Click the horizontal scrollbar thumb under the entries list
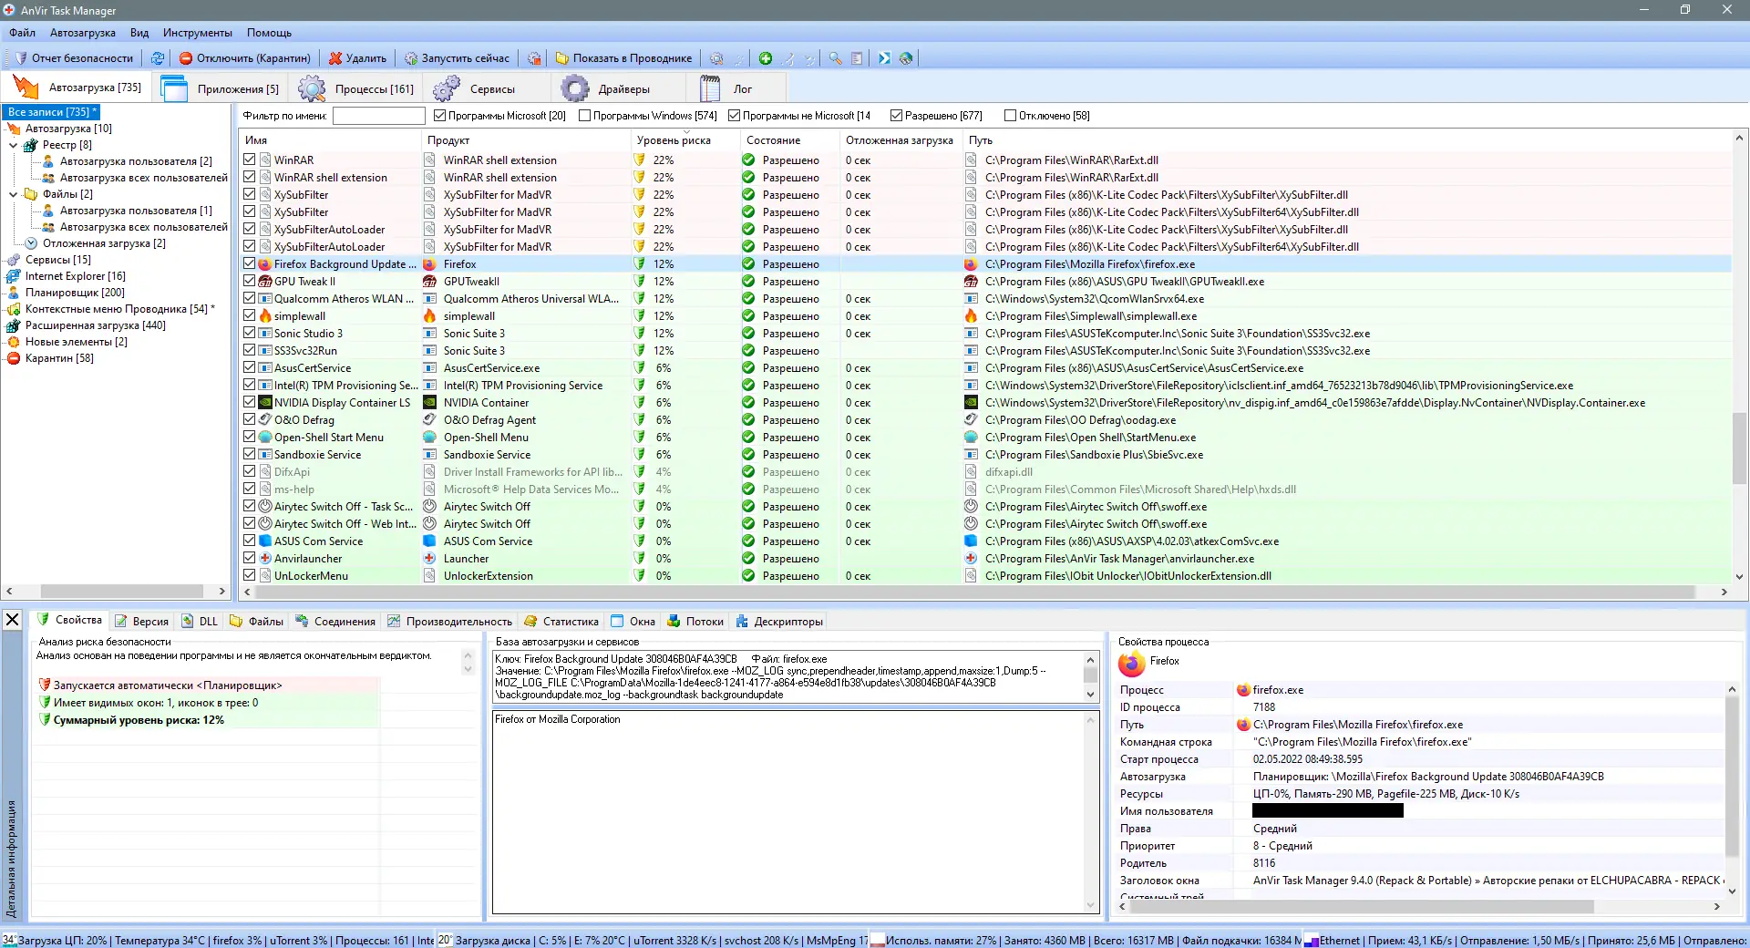1750x948 pixels. click(973, 592)
